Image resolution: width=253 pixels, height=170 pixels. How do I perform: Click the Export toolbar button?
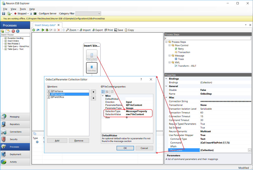click(97, 30)
